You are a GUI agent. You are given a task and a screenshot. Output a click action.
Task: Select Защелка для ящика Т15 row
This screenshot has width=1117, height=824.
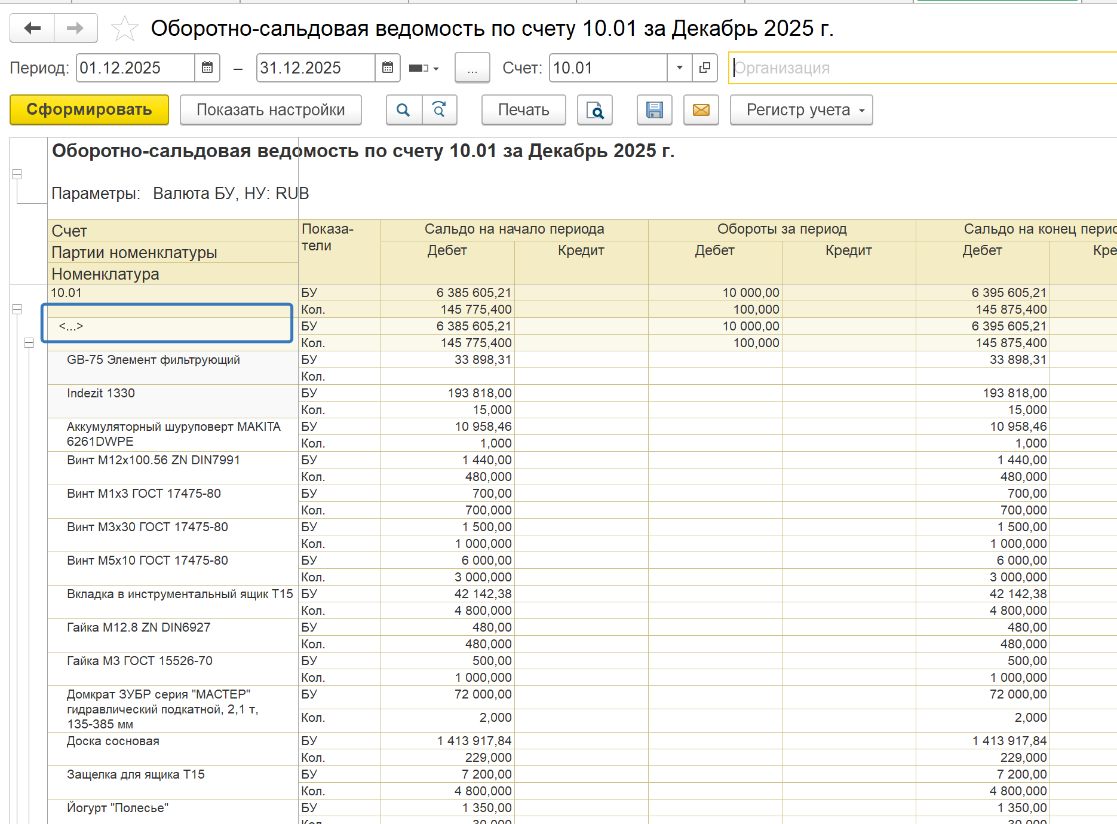tap(173, 782)
